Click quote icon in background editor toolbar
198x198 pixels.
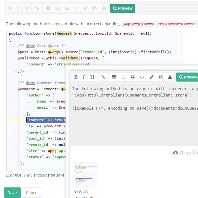(x=67, y=8)
